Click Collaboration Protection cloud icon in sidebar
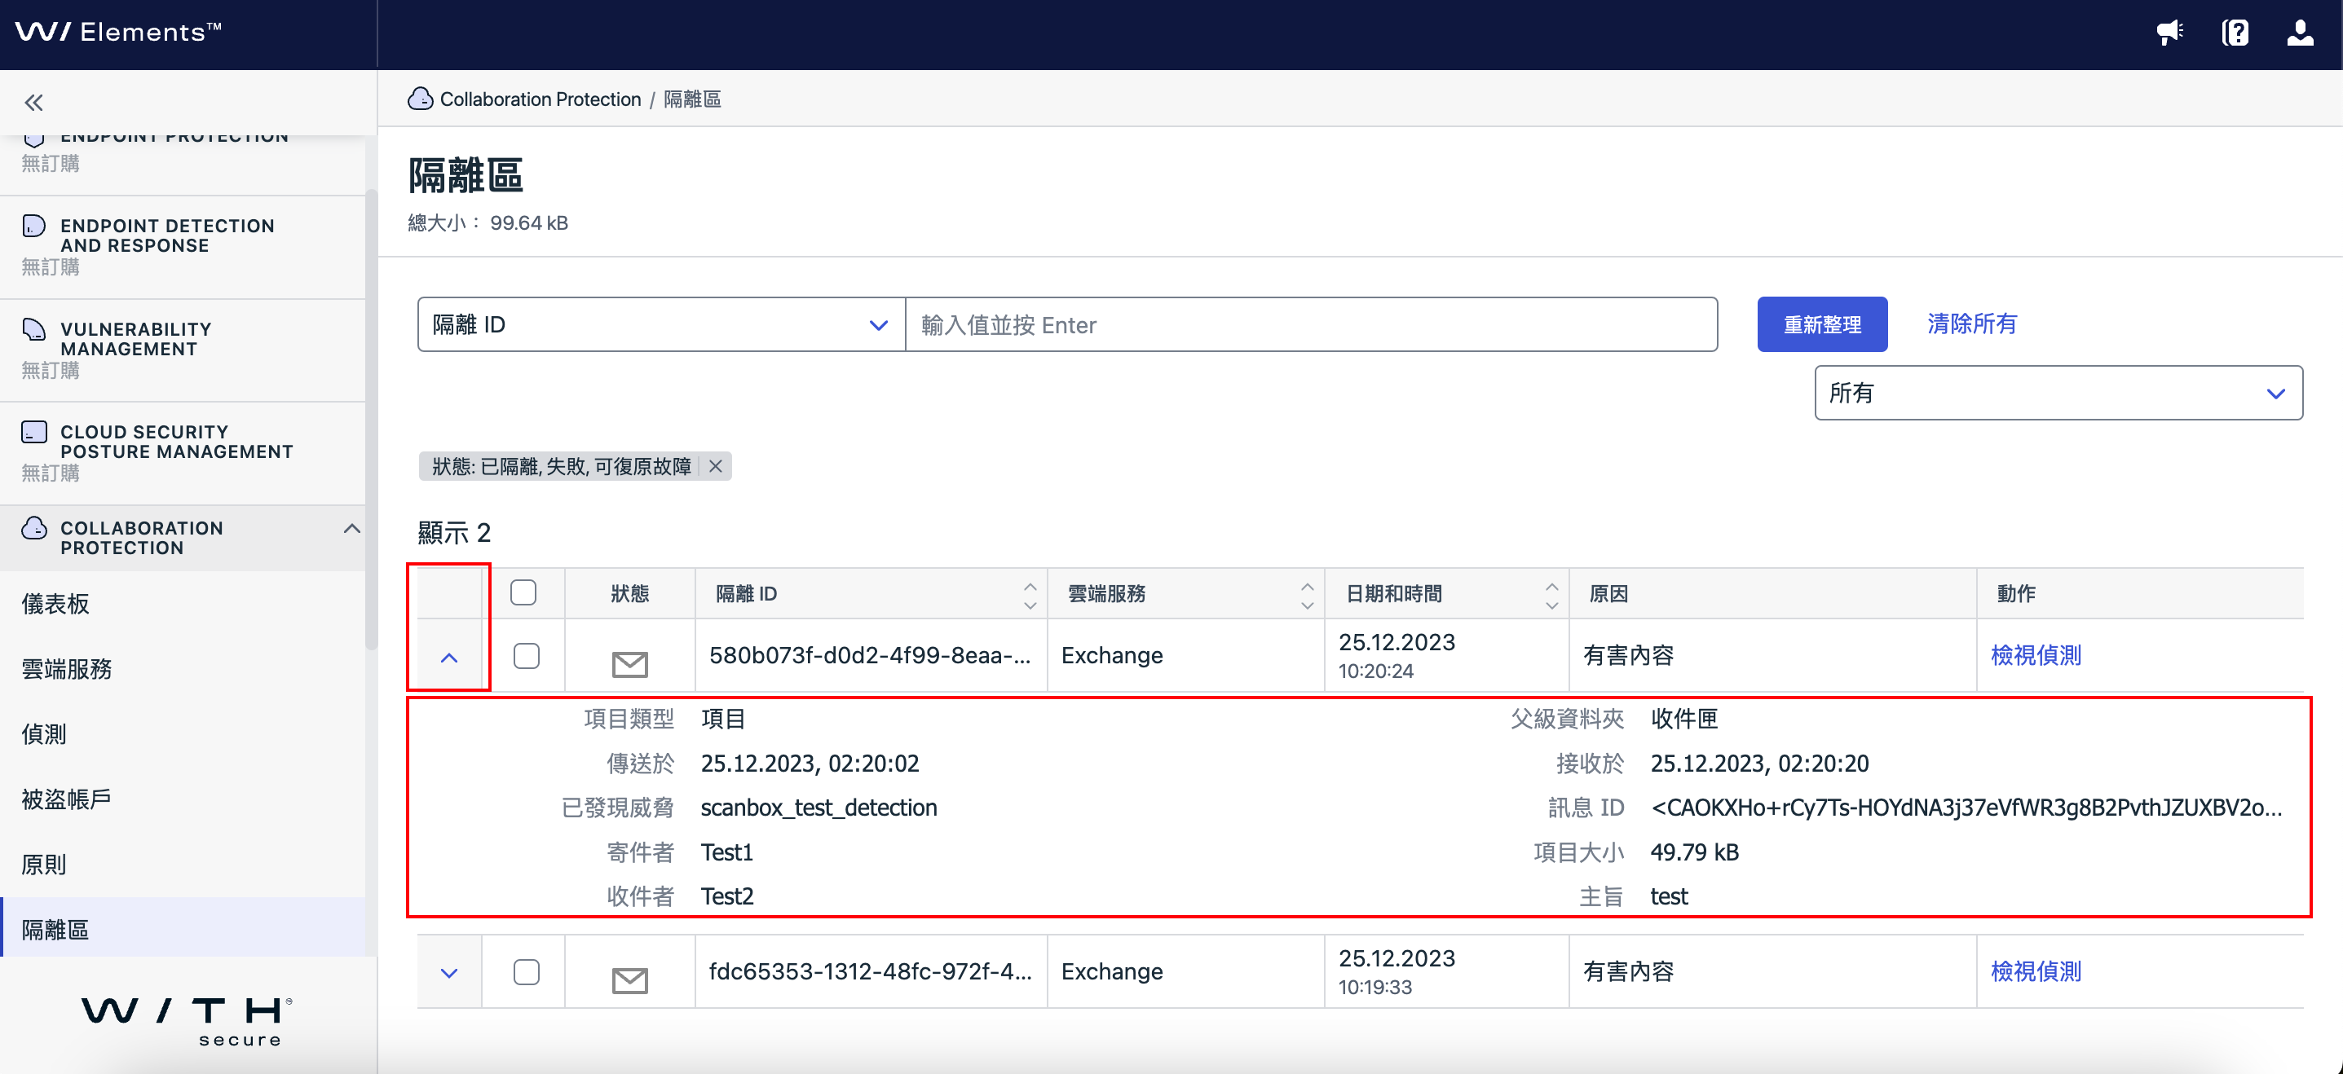This screenshot has height=1074, width=2343. pyautogui.click(x=33, y=528)
